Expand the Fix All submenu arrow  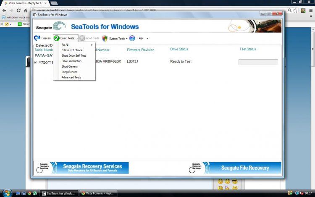pos(92,45)
